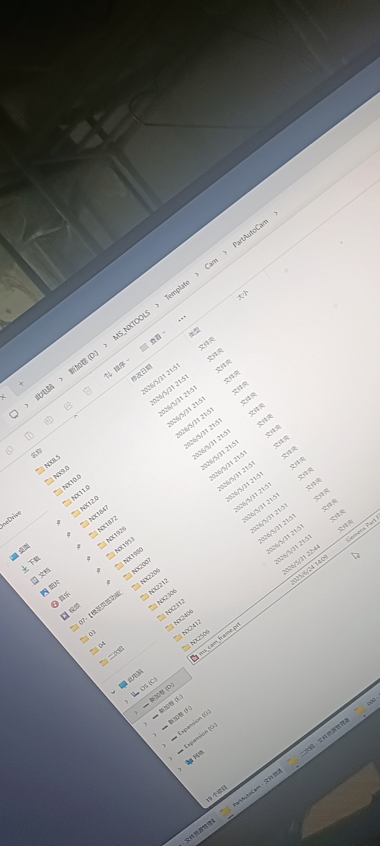Click PartAutoCam in the address breadcrumb
This screenshot has height=846, width=380.
click(x=251, y=233)
